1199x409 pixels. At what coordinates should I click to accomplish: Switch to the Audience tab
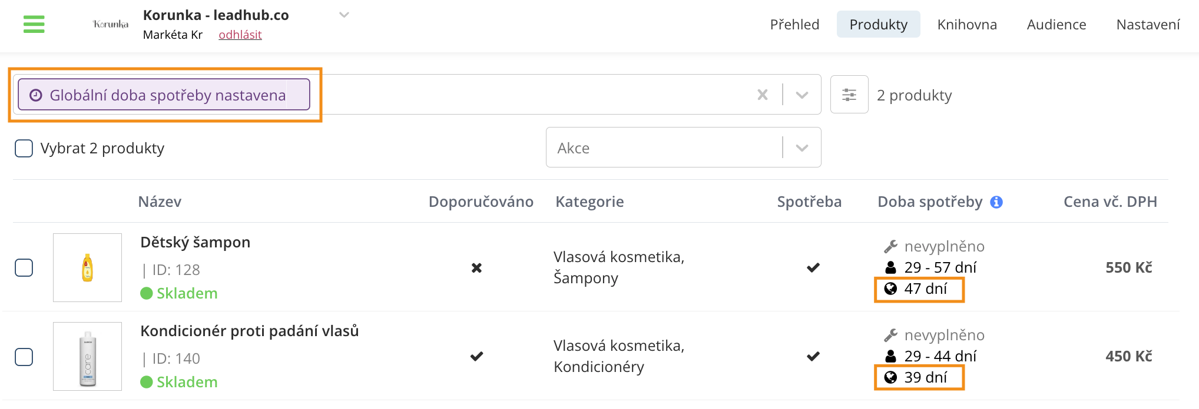[x=1056, y=24]
